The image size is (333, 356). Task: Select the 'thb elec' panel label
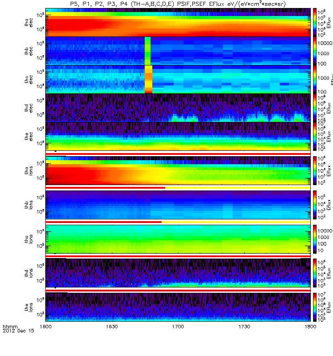(x=28, y=51)
